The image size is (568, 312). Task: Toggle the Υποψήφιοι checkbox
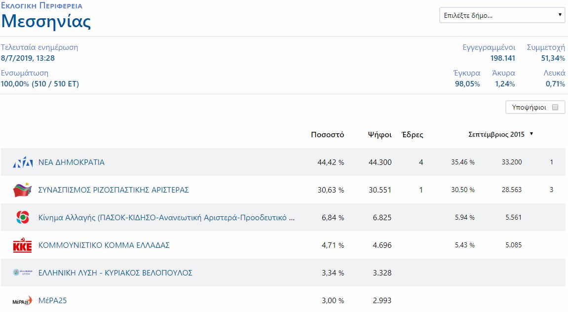tap(555, 107)
